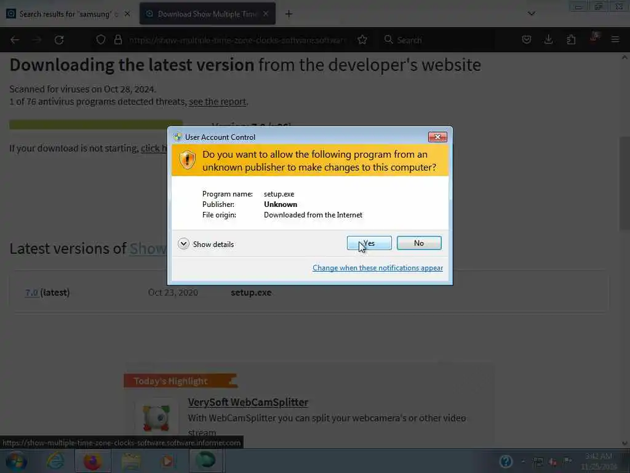
Task: Click the help question mark tray icon
Action: click(506, 461)
